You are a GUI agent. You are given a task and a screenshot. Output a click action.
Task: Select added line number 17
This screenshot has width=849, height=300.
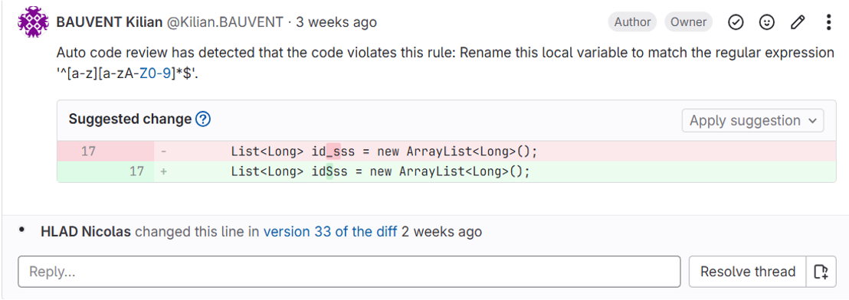pyautogui.click(x=137, y=171)
